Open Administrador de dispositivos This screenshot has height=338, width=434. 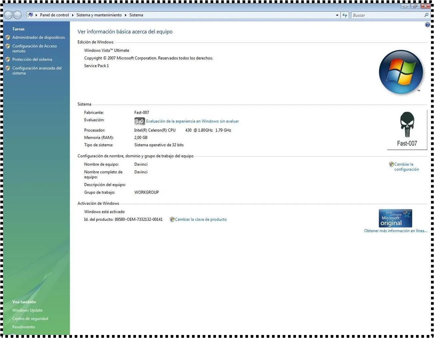point(39,37)
